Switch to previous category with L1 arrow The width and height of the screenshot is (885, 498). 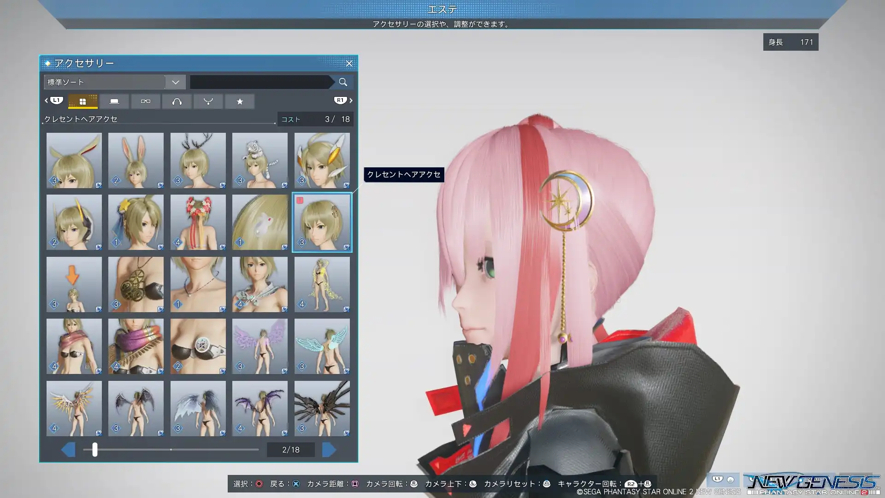pyautogui.click(x=53, y=101)
